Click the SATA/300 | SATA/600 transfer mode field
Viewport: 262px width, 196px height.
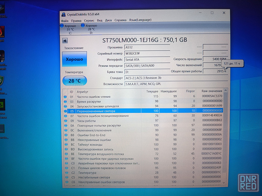pos(147,66)
